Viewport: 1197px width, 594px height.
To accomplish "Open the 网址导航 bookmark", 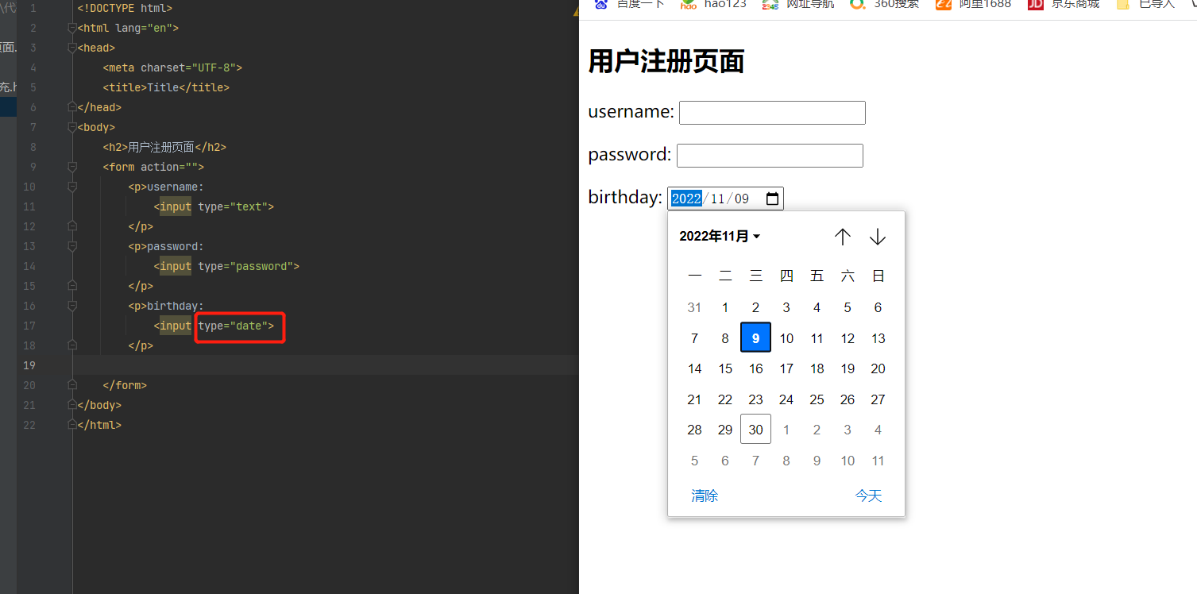I will [x=798, y=4].
